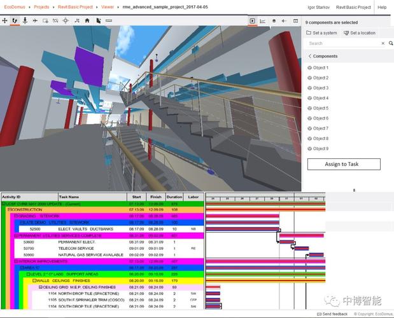Viewport: 394px width, 318px height.
Task: Go back using the Components chevron
Action: tap(310, 56)
